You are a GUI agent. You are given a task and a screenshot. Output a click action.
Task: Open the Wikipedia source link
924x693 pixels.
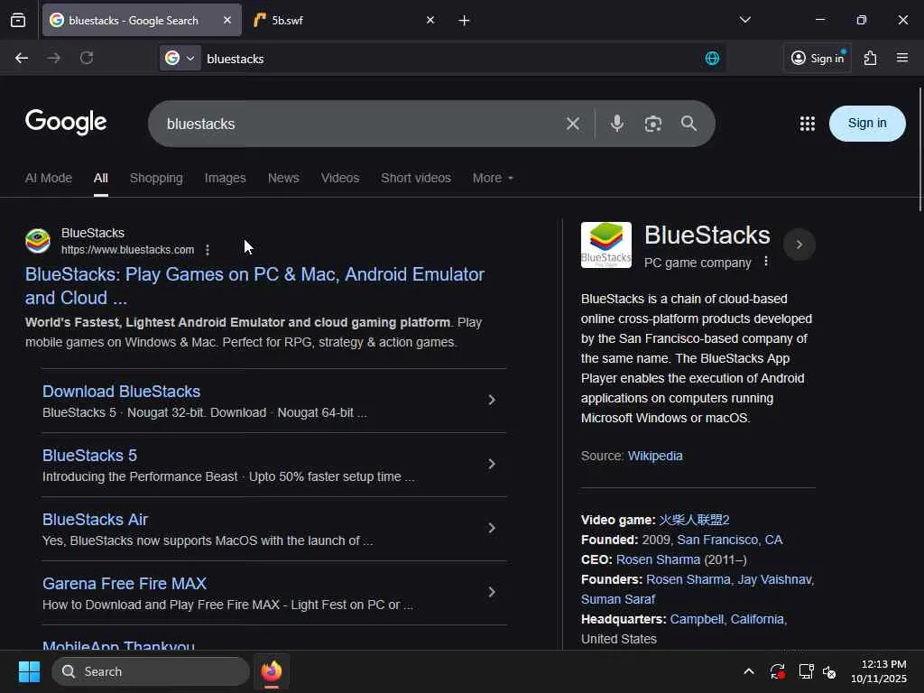point(655,456)
